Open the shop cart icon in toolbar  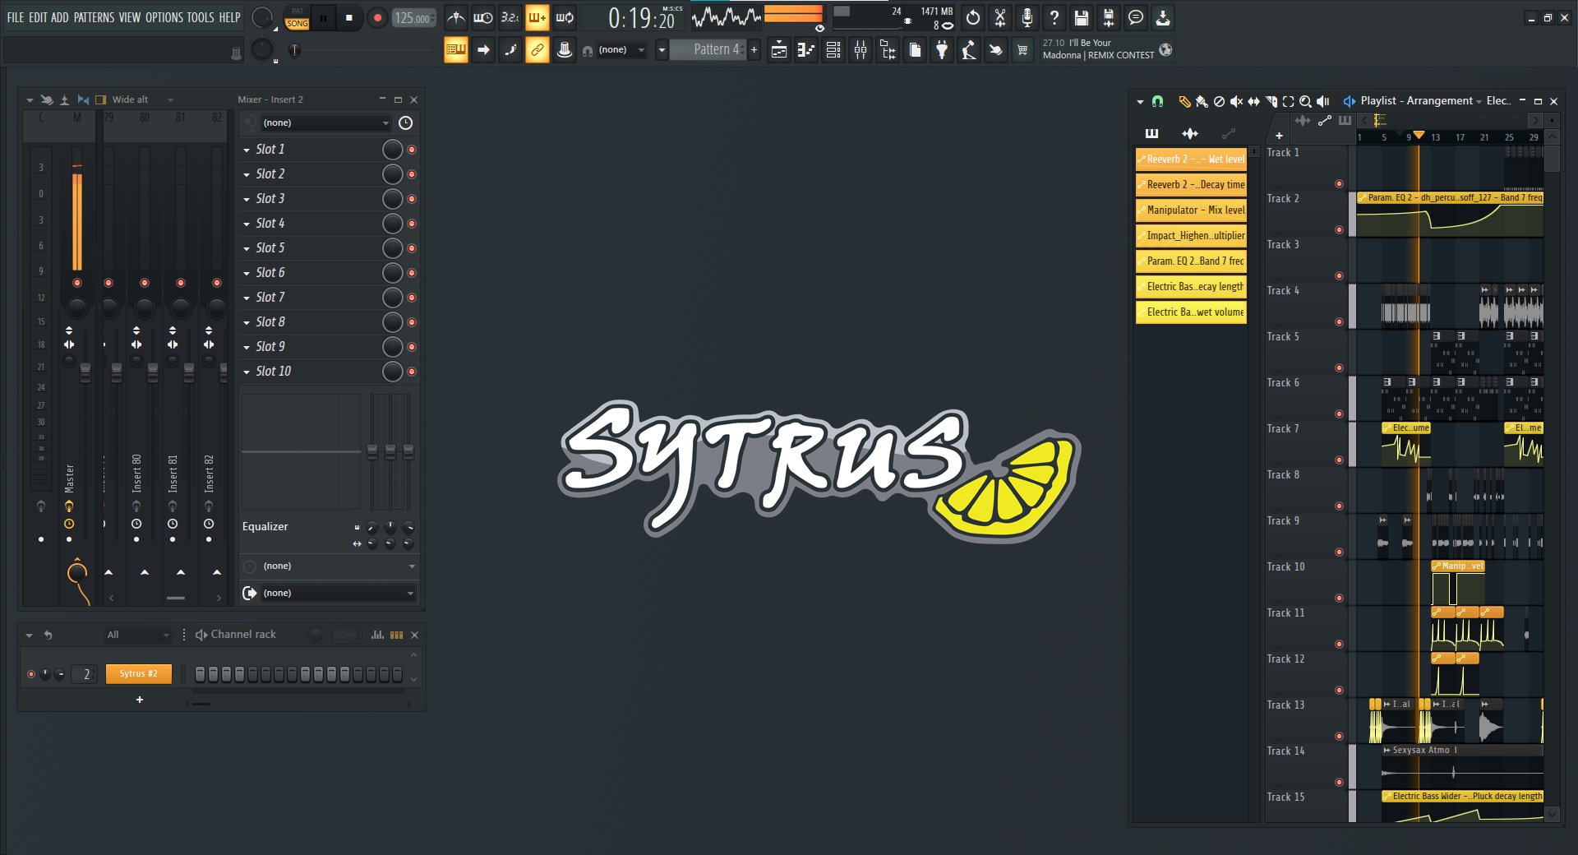(1022, 50)
